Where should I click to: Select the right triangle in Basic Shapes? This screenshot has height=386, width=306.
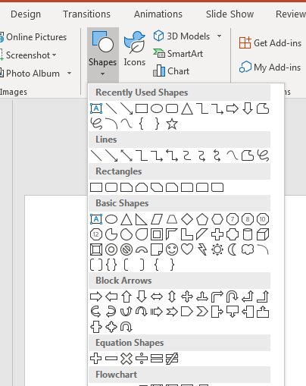coord(142,219)
